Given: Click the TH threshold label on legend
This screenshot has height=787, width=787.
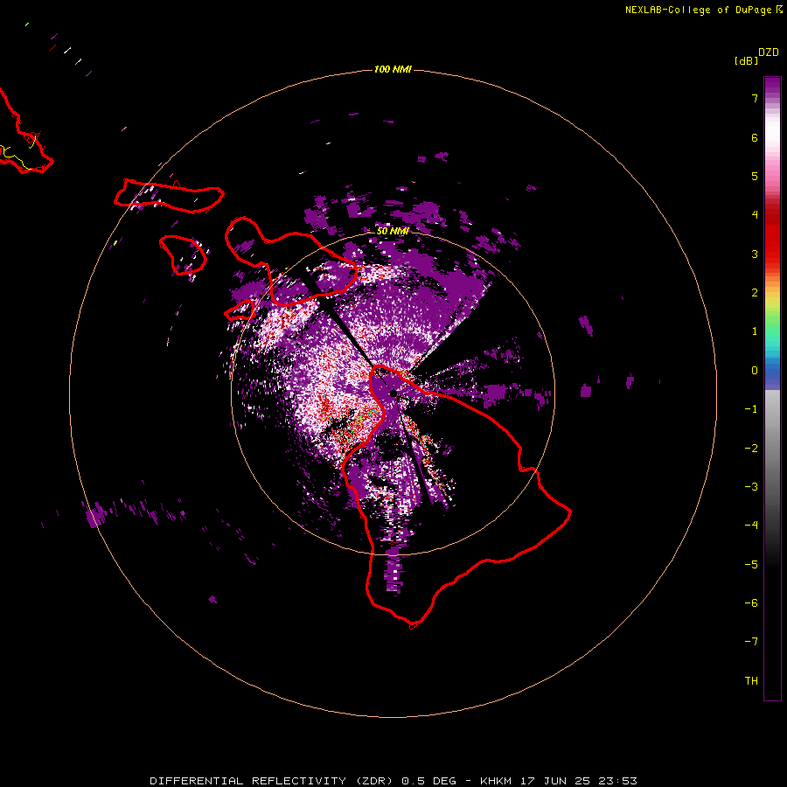Looking at the screenshot, I should (751, 681).
